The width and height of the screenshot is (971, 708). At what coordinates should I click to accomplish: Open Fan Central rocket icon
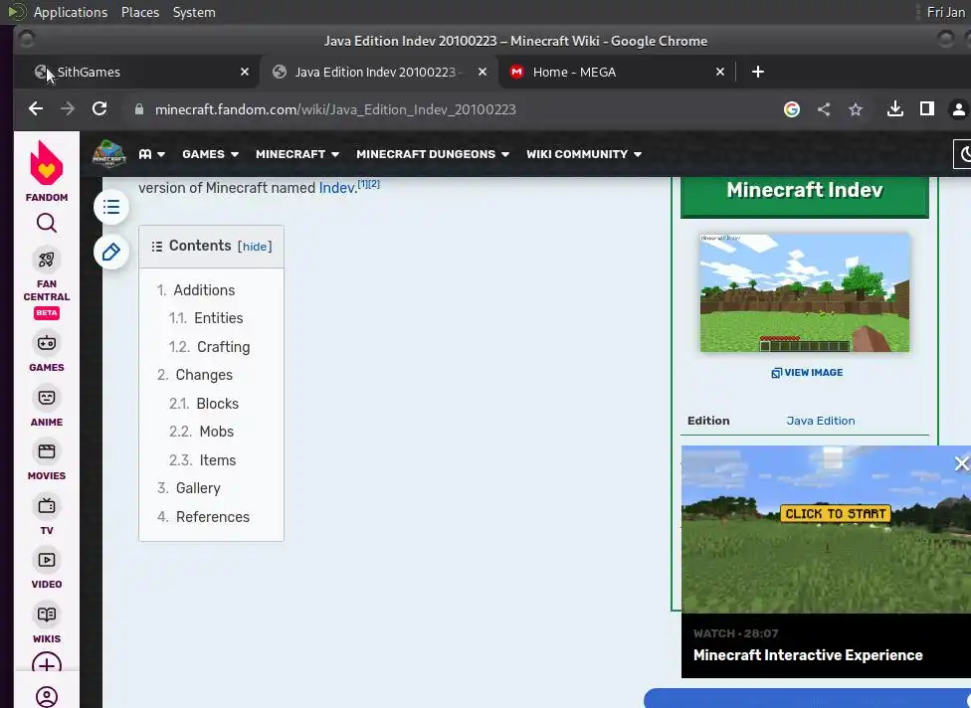pyautogui.click(x=47, y=260)
